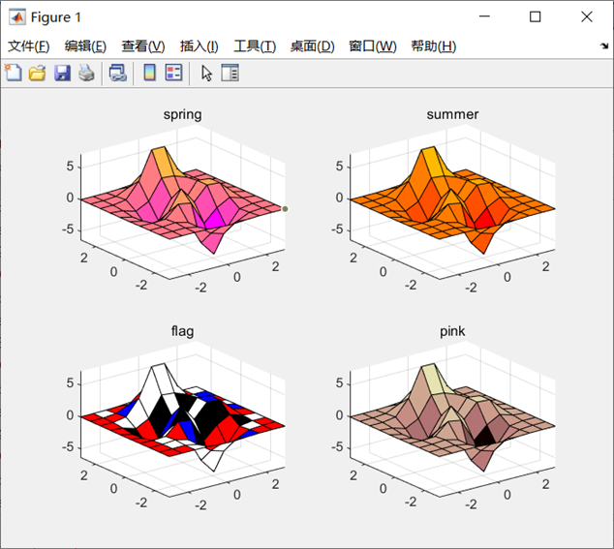Viewport: 614px width, 549px height.
Task: Click the magenta valley patch in spring plot
Action: click(x=216, y=220)
